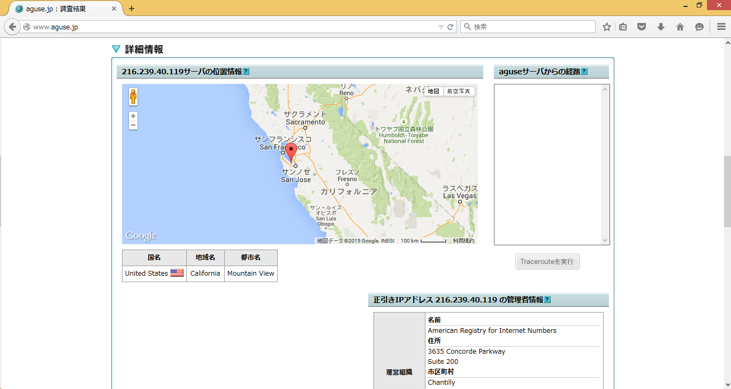Zoom in on the map

133,116
